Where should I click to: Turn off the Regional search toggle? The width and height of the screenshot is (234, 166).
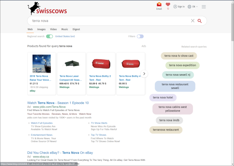pos(49,37)
